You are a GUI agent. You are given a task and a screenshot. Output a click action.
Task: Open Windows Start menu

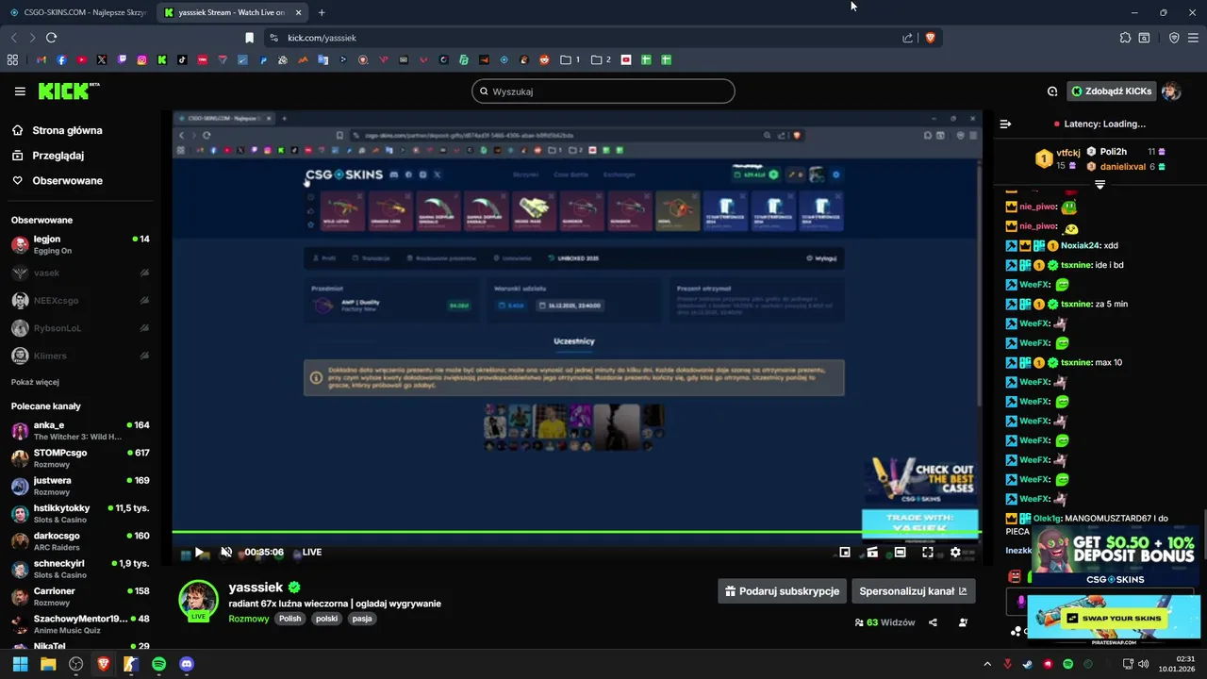(20, 664)
